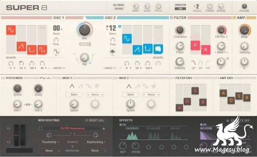Open OSC 1 shape MOD 1 source selector
This screenshot has height=157, width=257.
59,68
